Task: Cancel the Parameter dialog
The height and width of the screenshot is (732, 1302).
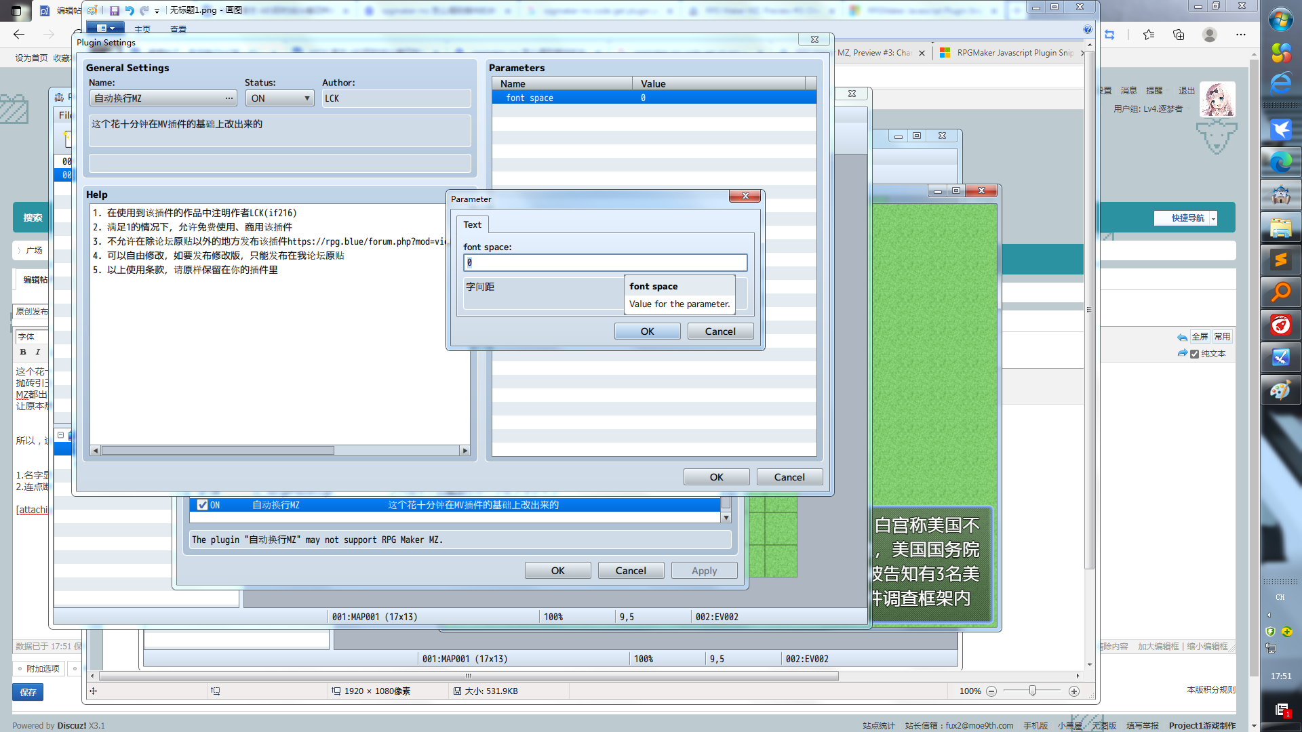Action: 720,331
